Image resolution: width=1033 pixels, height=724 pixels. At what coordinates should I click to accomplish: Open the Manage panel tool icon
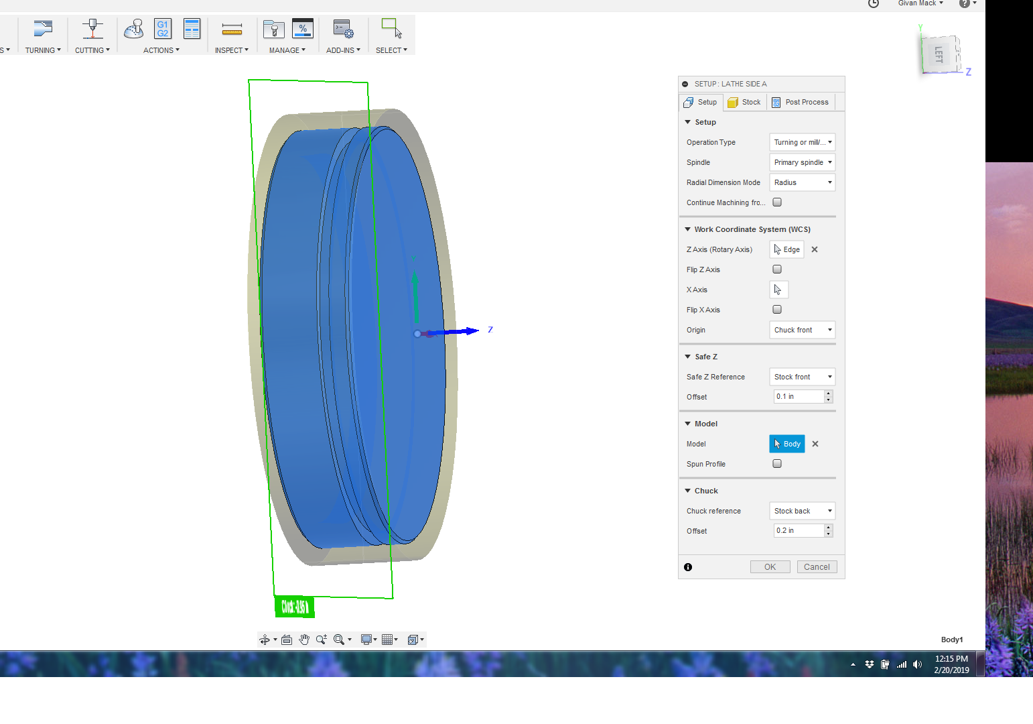pyautogui.click(x=273, y=30)
